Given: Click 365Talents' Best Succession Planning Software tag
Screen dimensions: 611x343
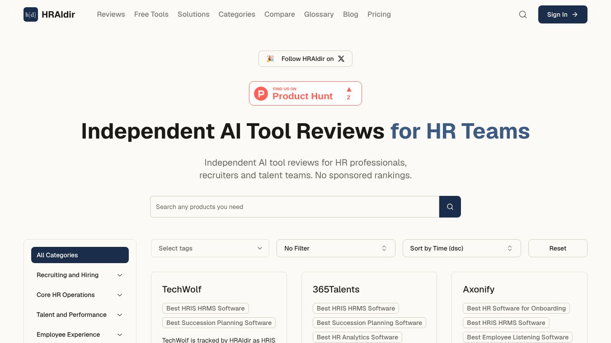Looking at the screenshot, I should 369,323.
